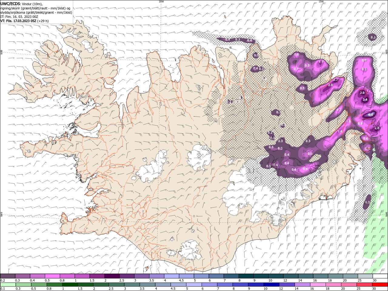
Task: Click the rain scale 30 bright red swatch
Action: 380,285
